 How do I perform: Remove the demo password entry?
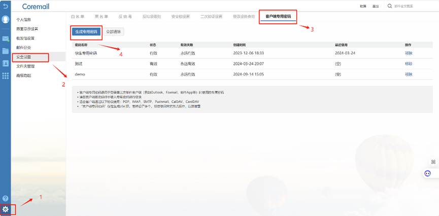click(409, 74)
